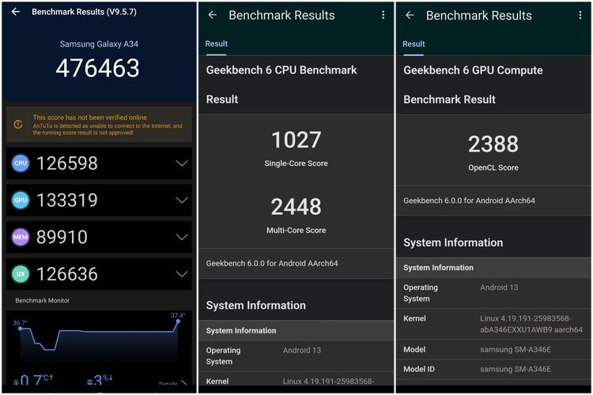This screenshot has height=395, width=593.
Task: Tap the orange warning icon in score notice
Action: (x=17, y=124)
